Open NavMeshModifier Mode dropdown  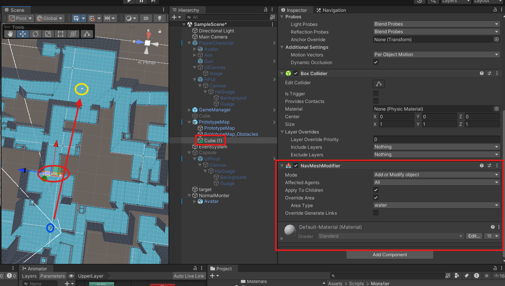click(437, 175)
